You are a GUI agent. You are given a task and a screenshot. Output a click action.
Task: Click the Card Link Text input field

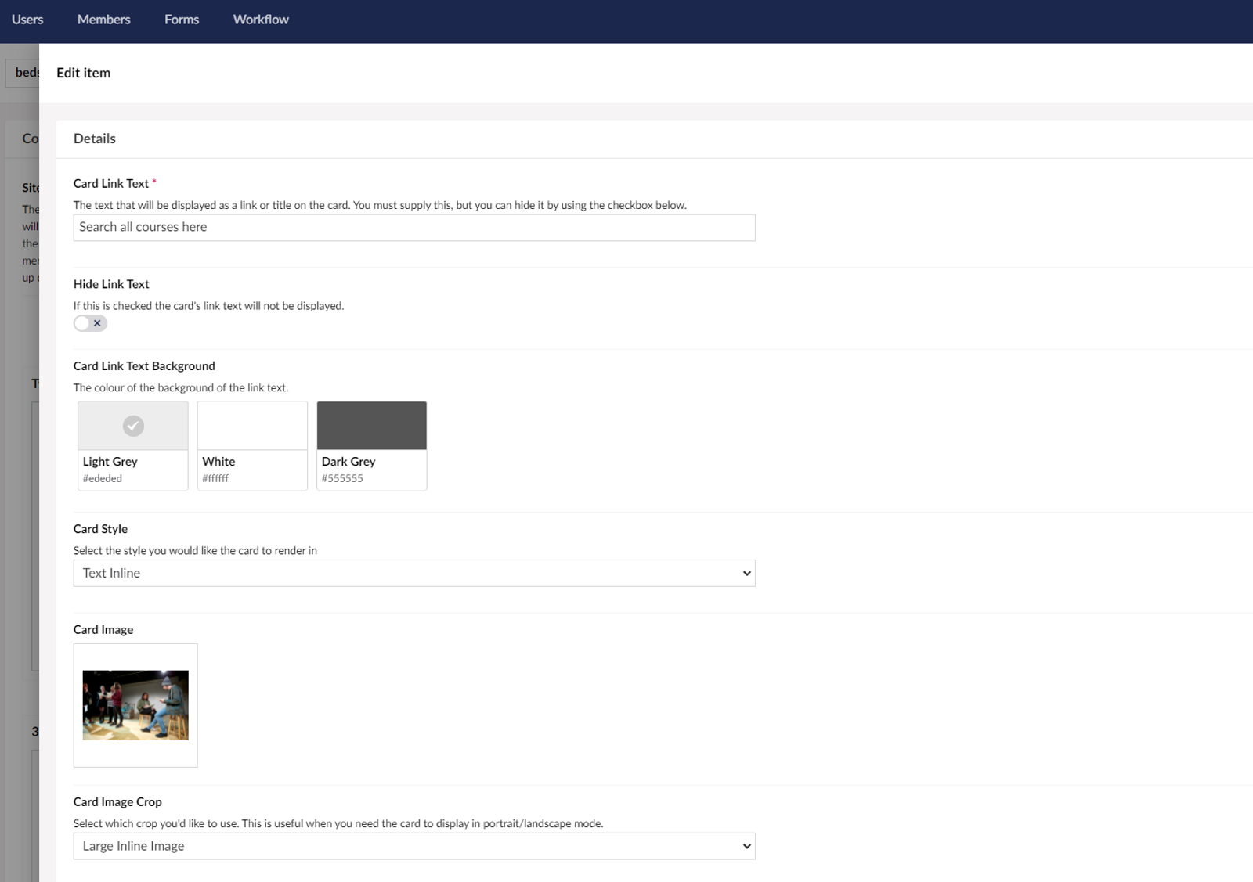tap(413, 228)
